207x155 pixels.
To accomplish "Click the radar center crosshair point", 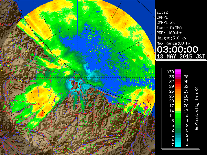I will (78, 77).
